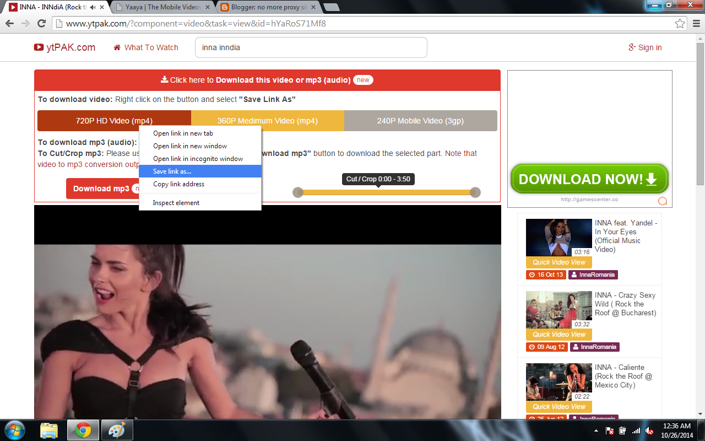The width and height of the screenshot is (705, 441).
Task: Open the 'Crazy Sexy Wild' video thumbnail
Action: (559, 310)
